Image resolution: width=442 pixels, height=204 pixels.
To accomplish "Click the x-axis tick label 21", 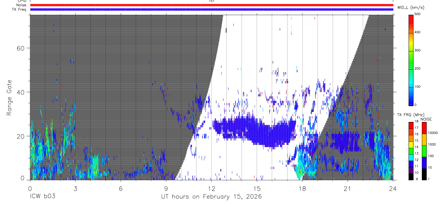I will click(347, 189).
